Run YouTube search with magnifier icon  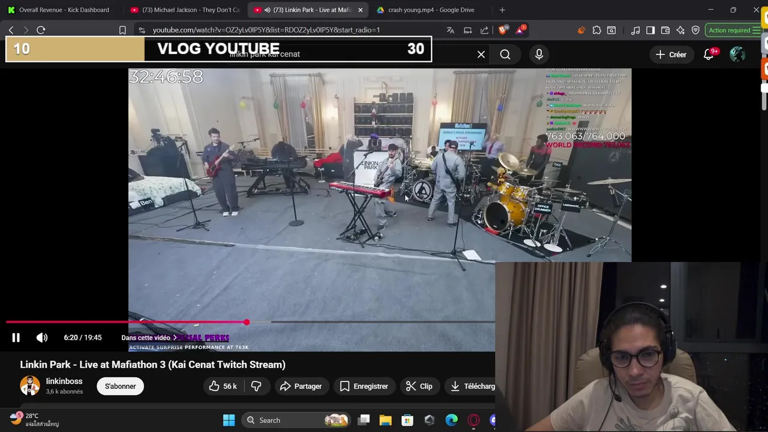(505, 55)
